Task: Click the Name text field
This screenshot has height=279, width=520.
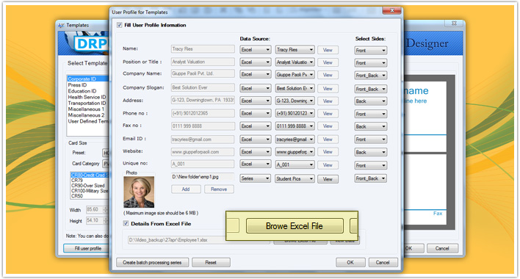Action: click(x=203, y=49)
